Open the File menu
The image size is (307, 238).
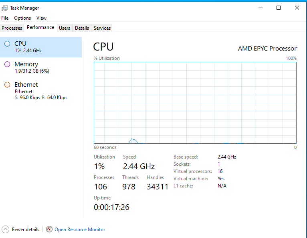click(x=5, y=18)
